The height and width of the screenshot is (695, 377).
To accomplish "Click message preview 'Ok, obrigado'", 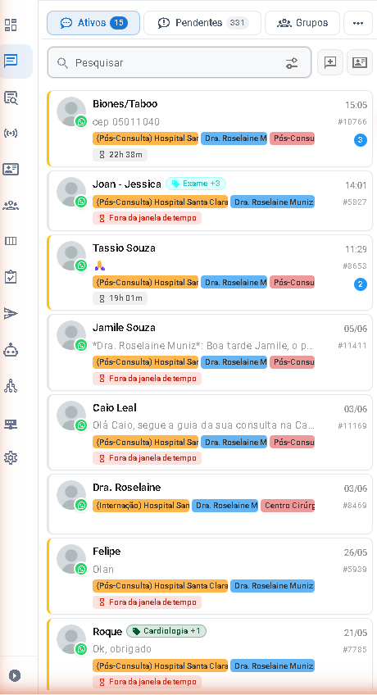I will (122, 649).
